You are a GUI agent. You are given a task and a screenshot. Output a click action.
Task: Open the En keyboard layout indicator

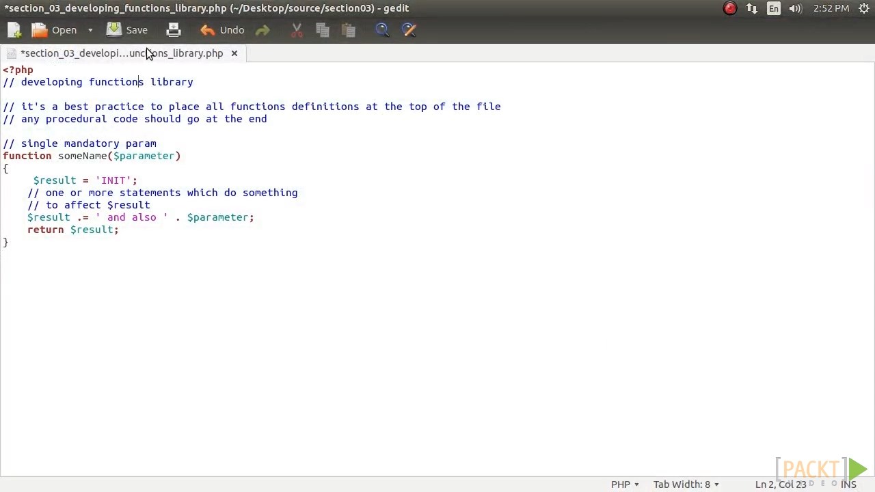(773, 8)
